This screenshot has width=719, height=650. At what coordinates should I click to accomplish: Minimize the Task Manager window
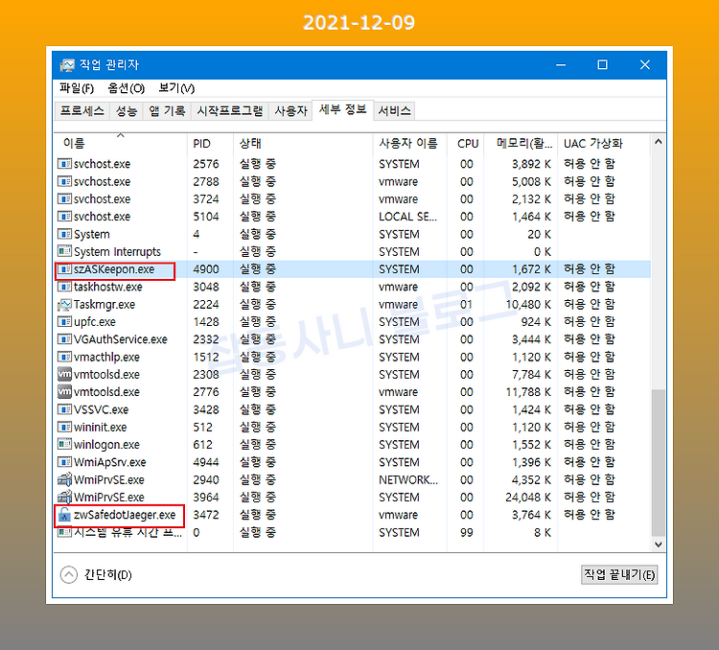click(x=561, y=65)
